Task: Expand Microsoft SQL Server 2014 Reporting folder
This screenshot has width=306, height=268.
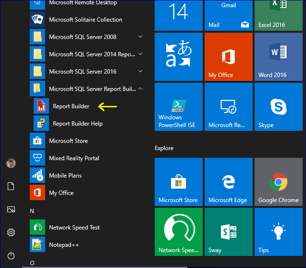Action: 88,54
